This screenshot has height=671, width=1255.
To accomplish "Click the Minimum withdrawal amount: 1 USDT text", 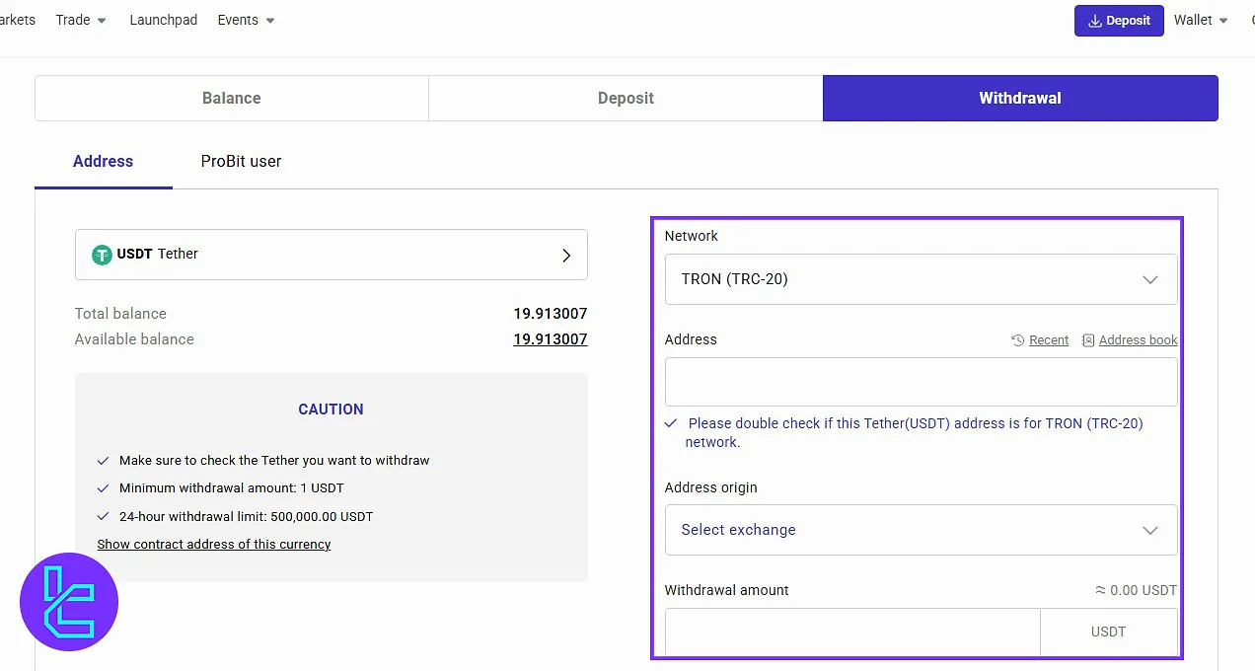I will pos(232,488).
